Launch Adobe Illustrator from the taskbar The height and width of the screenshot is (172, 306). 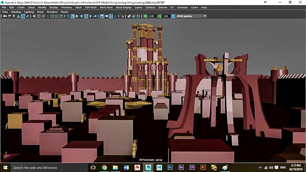(204, 168)
